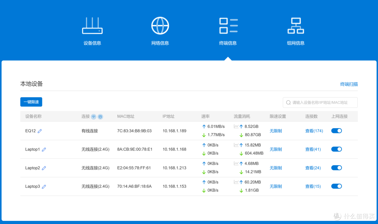This screenshot has width=378, height=224.
Task: Open 无限制 speed limit for Laptop2
Action: point(276,168)
